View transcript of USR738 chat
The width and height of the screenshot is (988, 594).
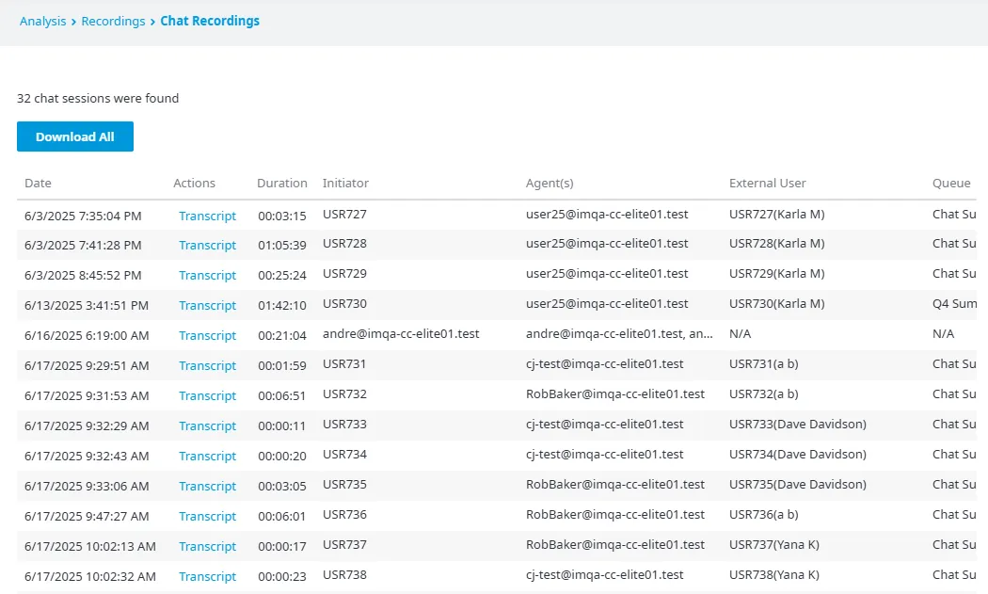pyautogui.click(x=207, y=576)
